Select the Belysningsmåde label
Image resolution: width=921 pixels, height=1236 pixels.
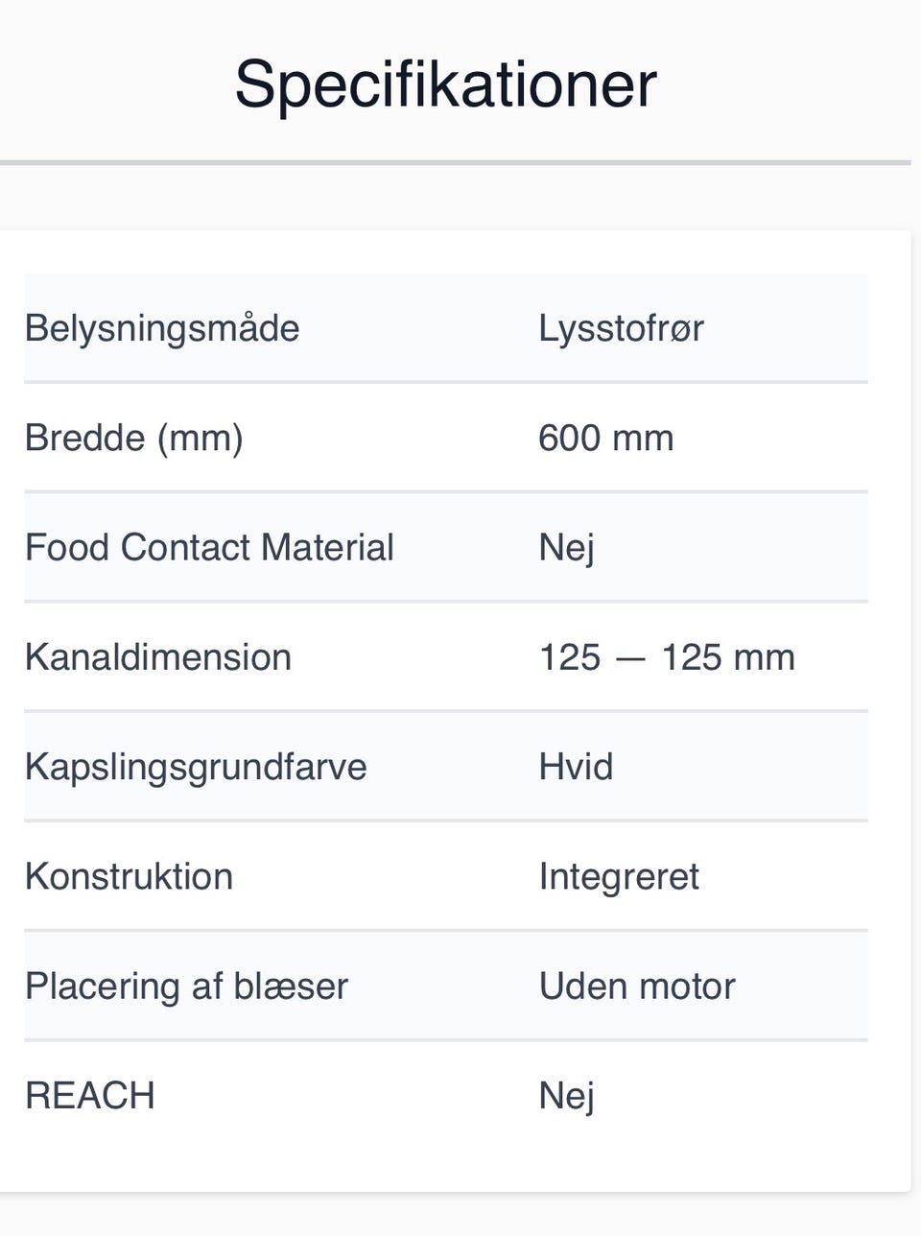[x=162, y=328]
